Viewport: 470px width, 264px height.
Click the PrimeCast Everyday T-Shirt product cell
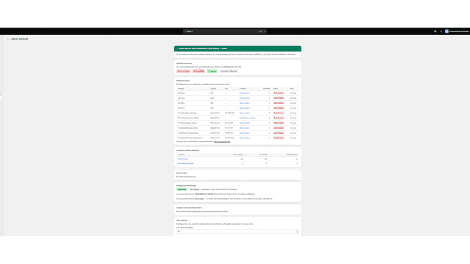[x=188, y=118]
